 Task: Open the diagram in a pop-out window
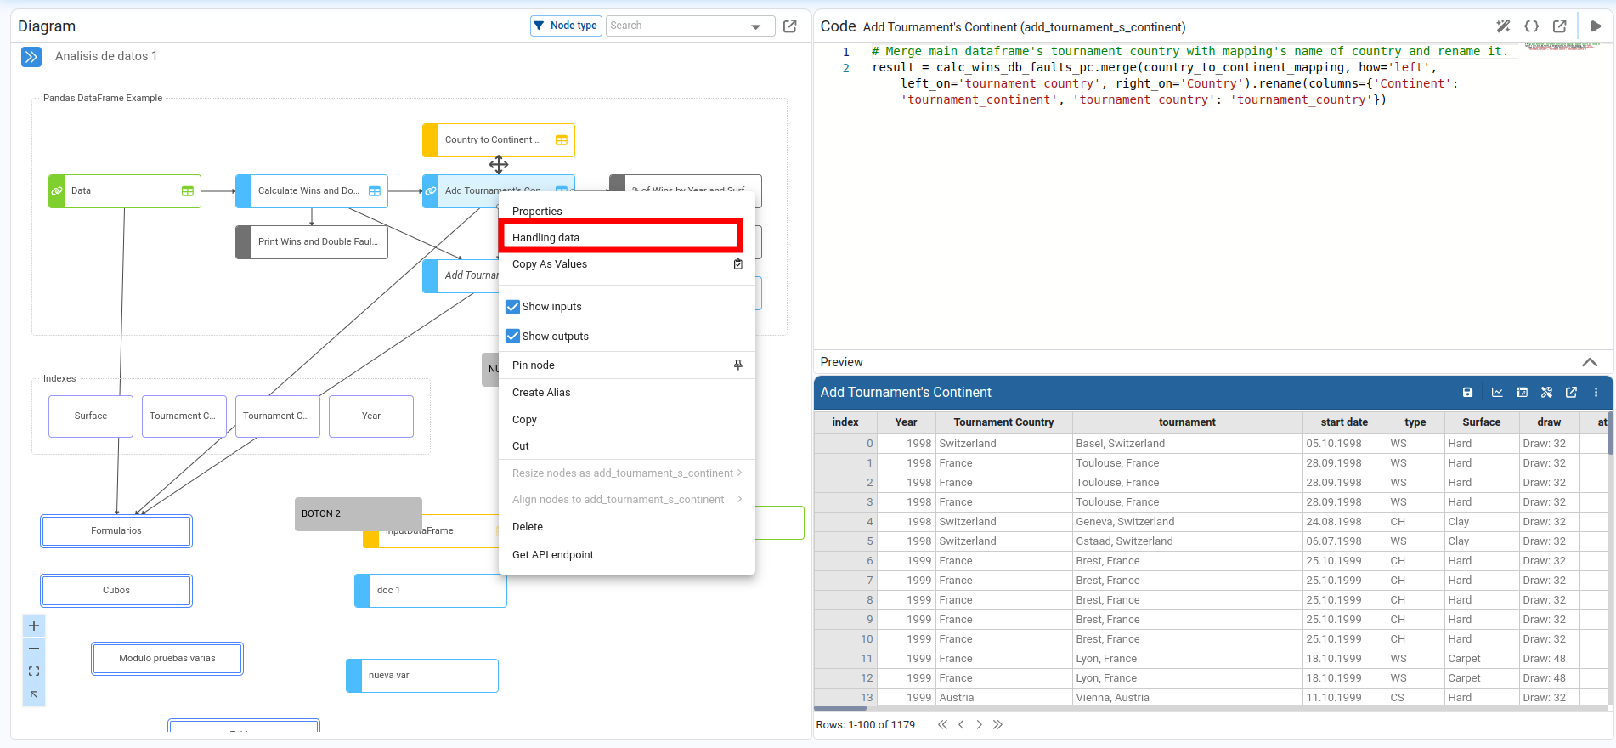click(789, 26)
